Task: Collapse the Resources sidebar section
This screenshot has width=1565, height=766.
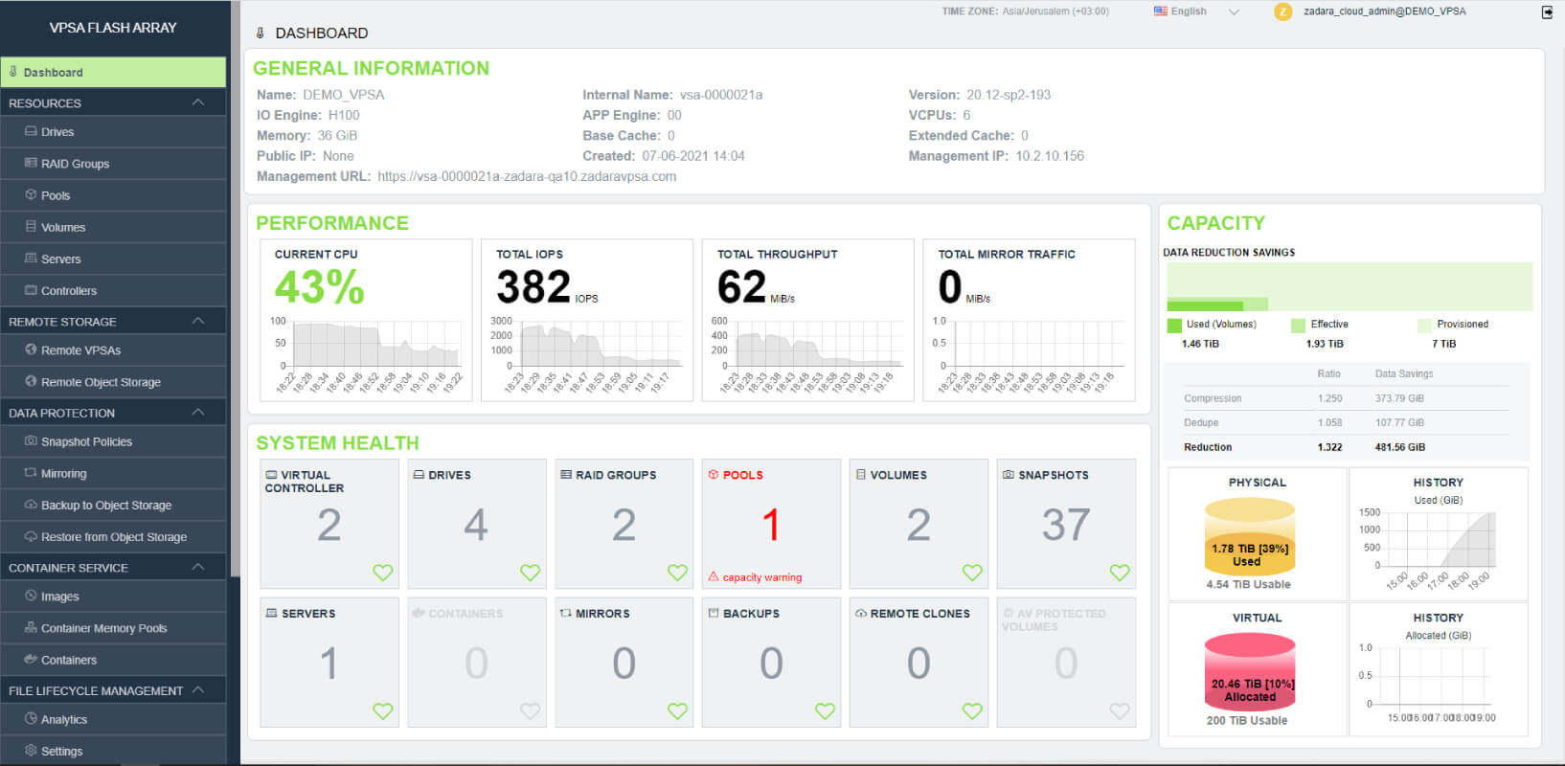Action: [x=198, y=102]
